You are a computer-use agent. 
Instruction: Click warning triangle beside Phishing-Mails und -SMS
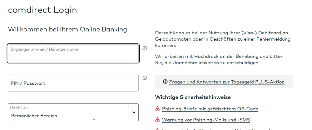157,120
